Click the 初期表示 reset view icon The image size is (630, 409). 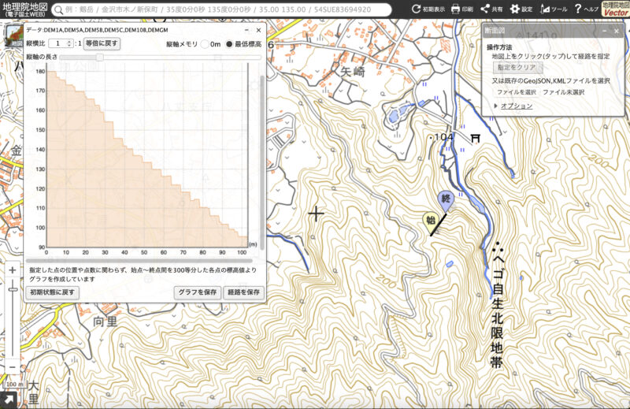[428, 9]
